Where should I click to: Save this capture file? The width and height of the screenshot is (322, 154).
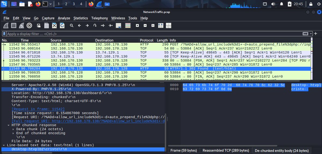click(x=46, y=26)
